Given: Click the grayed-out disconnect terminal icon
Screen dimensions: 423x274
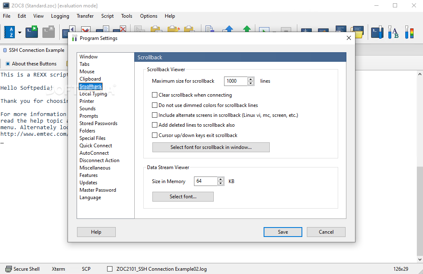Looking at the screenshot, I should point(49,32).
